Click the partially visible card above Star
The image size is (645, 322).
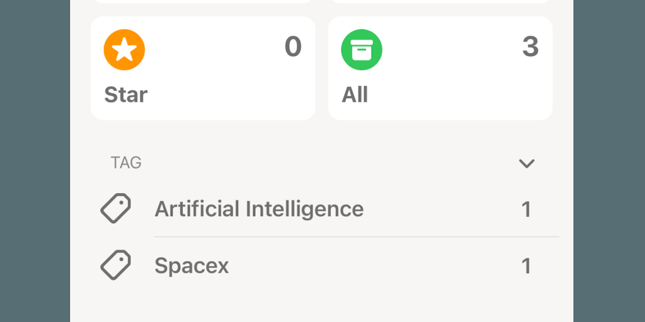tap(203, 2)
